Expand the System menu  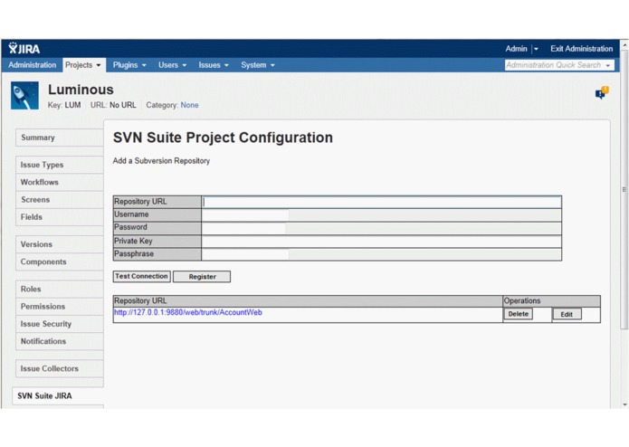pos(258,65)
